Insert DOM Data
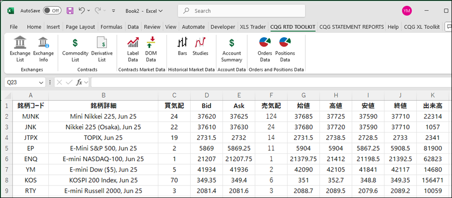Viewport: 452px width, 198px height. (151, 49)
